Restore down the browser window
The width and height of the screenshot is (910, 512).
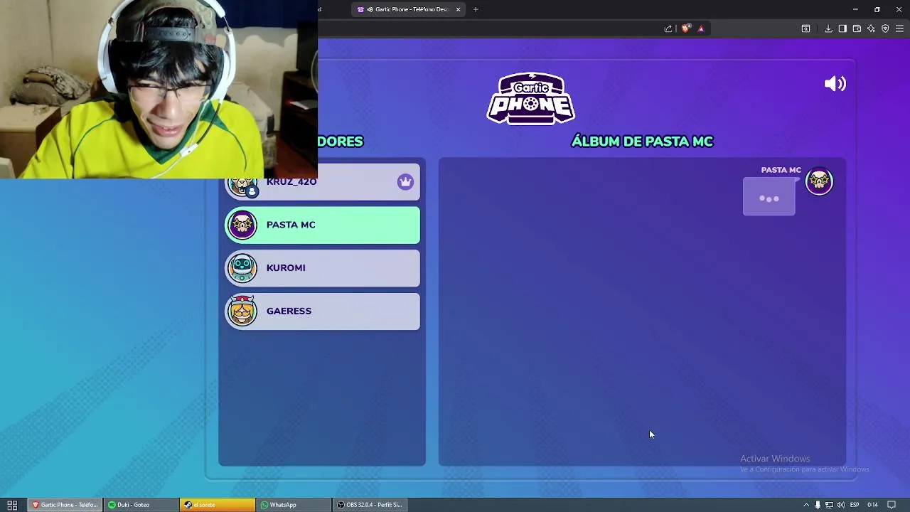tap(877, 9)
